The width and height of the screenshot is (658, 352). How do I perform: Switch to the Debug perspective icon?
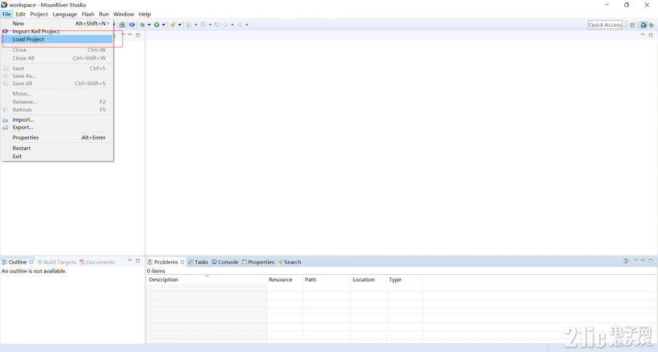tap(651, 25)
